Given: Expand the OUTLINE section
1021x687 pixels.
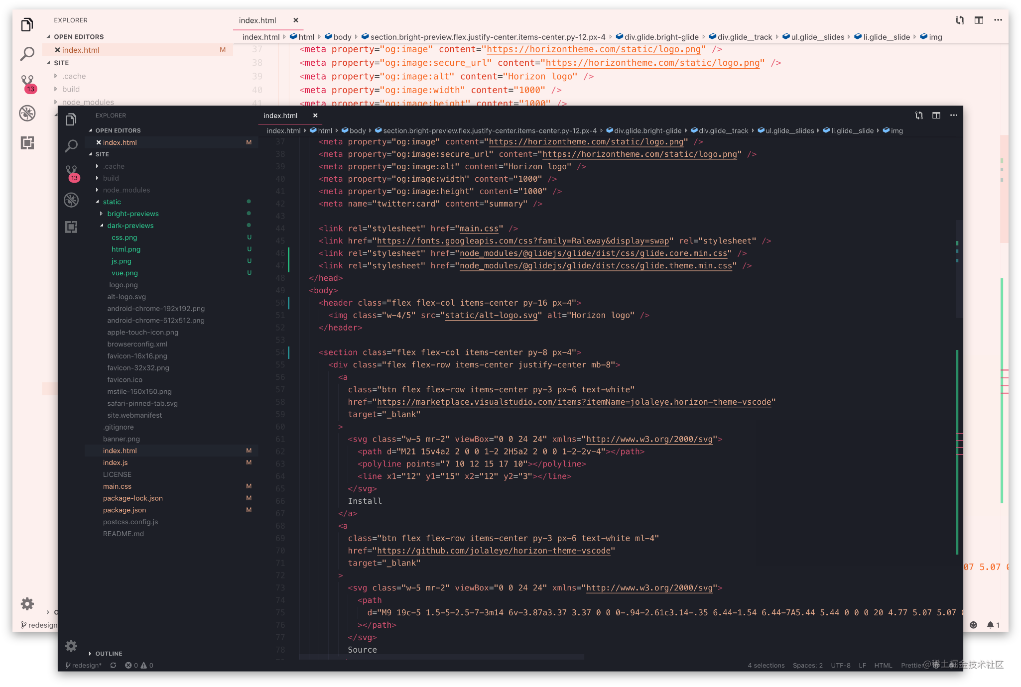Looking at the screenshot, I should coord(109,653).
